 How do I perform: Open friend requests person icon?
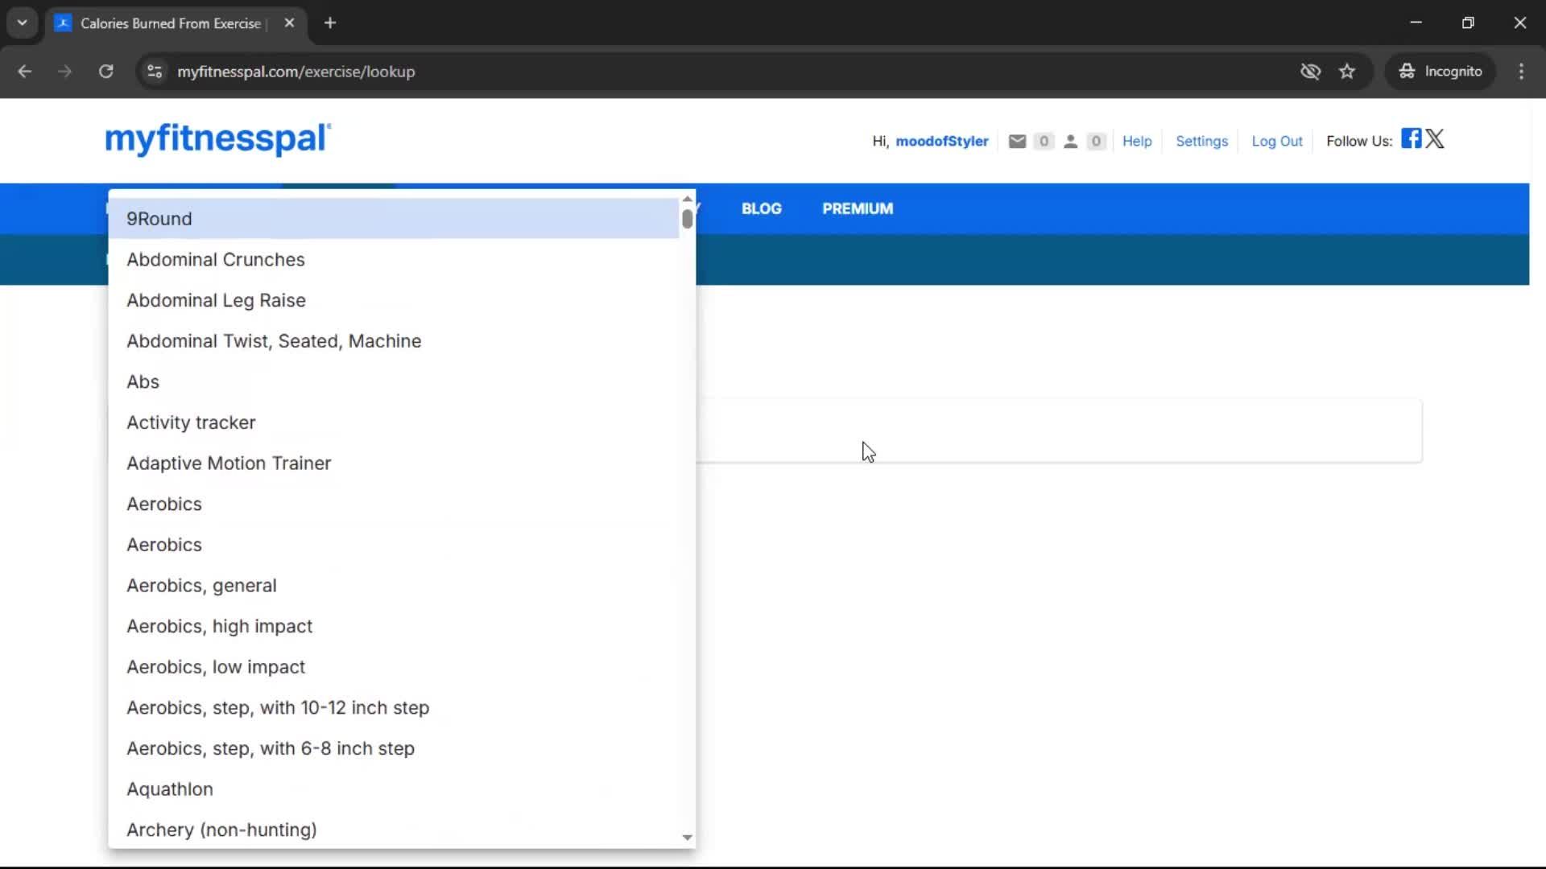point(1070,141)
